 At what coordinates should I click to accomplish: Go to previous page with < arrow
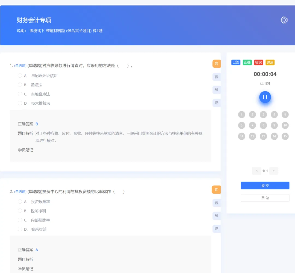tap(256, 171)
